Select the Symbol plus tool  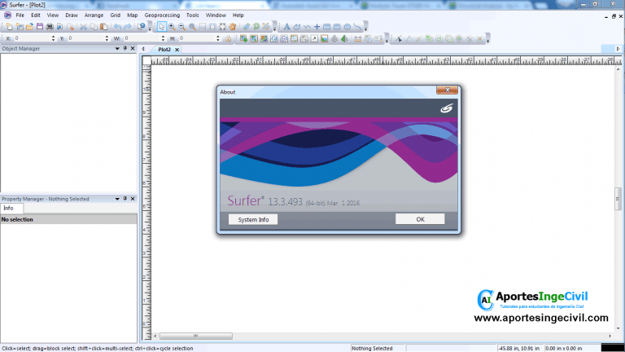(x=317, y=27)
